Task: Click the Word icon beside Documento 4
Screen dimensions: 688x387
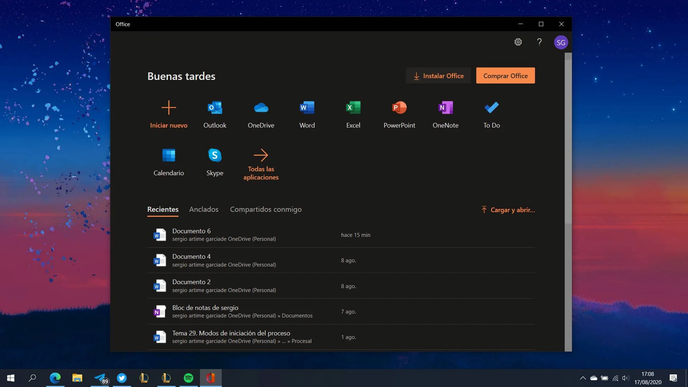Action: click(x=160, y=260)
